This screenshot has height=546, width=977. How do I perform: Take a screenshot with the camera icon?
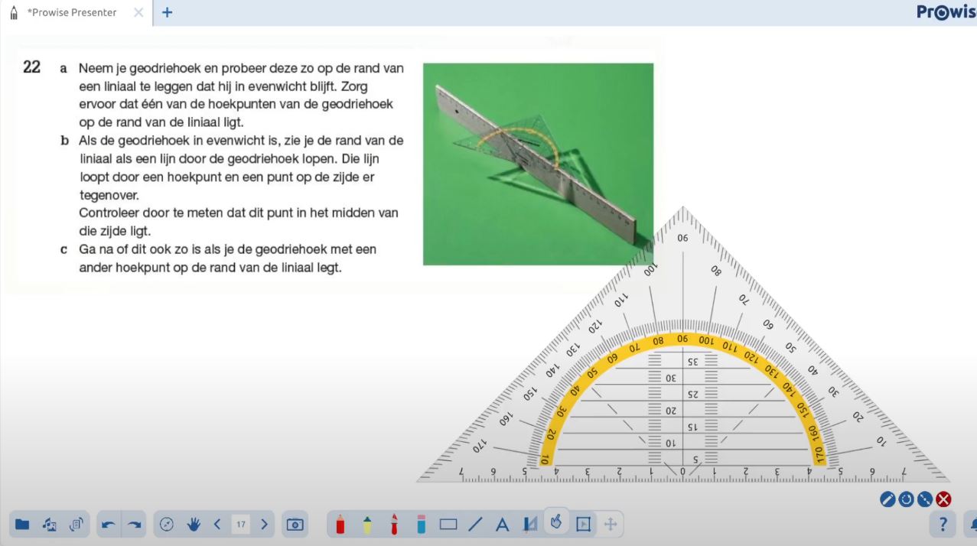[295, 525]
